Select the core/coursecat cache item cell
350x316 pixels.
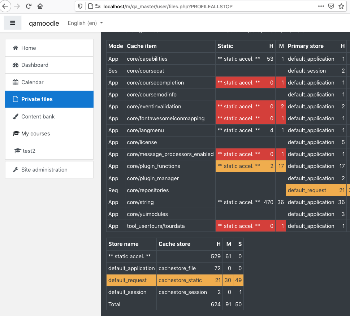click(170, 71)
